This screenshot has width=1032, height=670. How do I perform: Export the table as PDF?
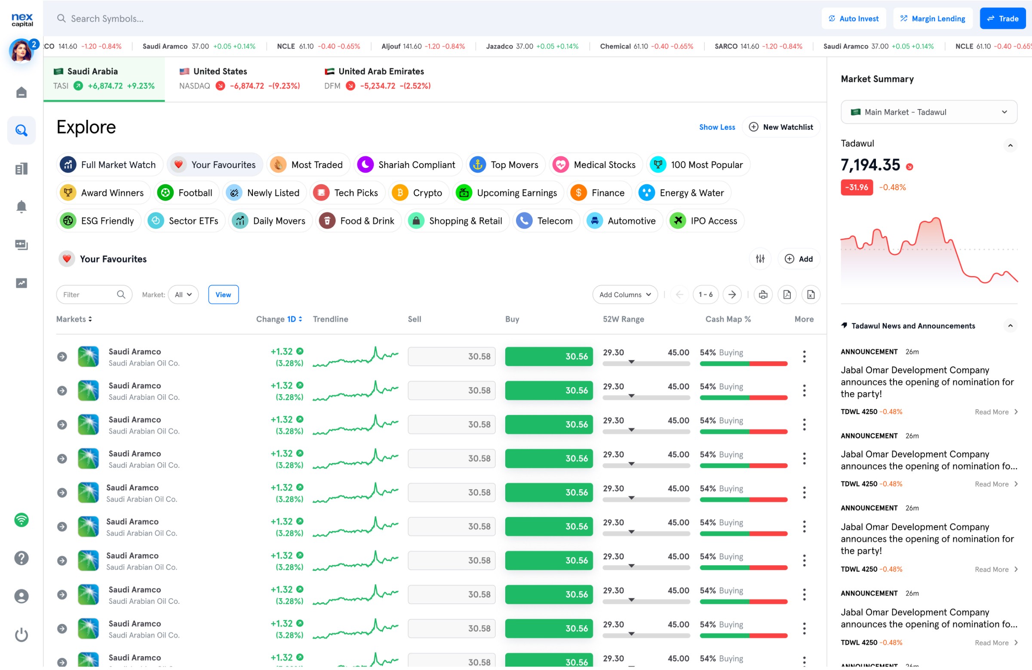pos(787,295)
